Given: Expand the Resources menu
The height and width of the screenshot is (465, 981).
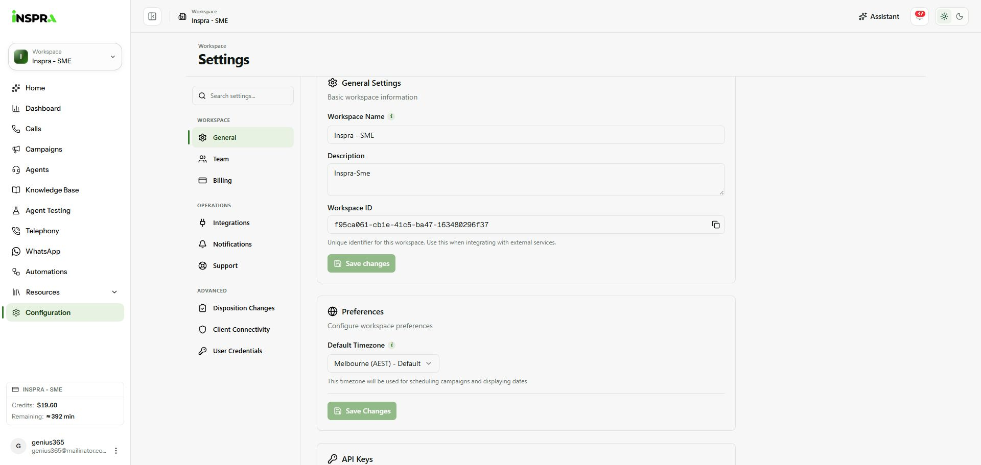Looking at the screenshot, I should pos(65,292).
